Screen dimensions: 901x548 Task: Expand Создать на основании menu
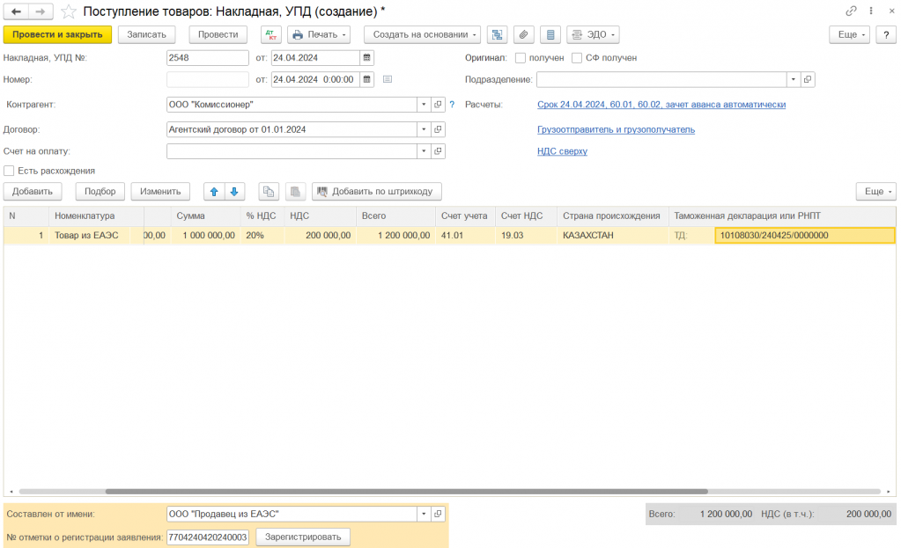coord(423,34)
